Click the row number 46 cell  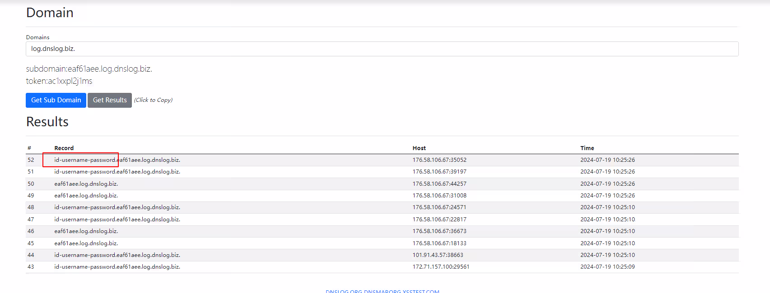coord(31,231)
